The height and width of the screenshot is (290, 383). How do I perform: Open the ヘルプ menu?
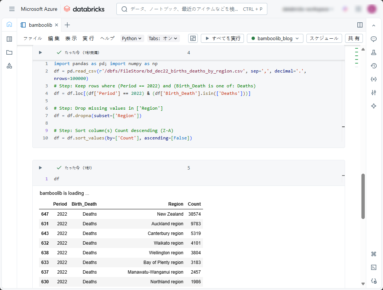point(107,38)
